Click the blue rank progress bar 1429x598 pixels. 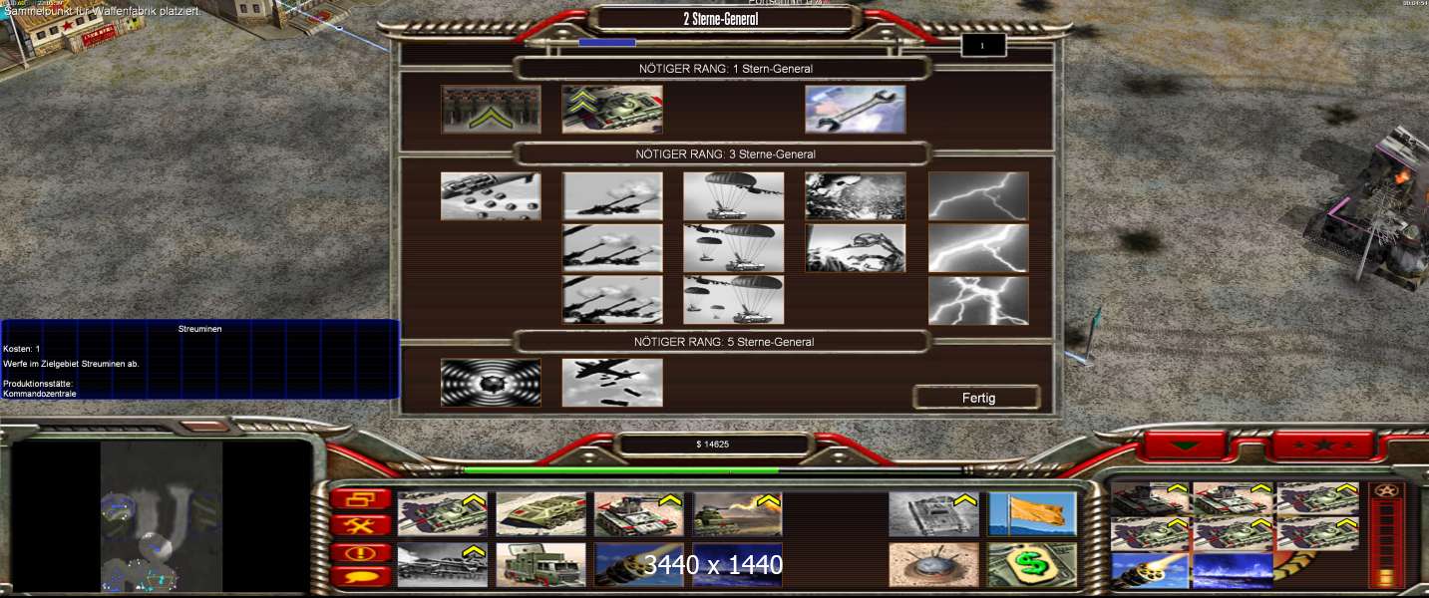click(606, 43)
